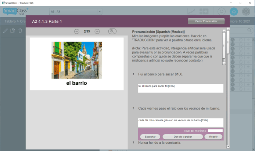Click Dar clic y grabar button
The image size is (255, 151).
[183, 137]
